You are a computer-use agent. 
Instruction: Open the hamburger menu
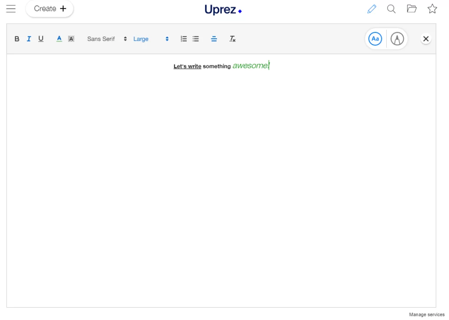tap(11, 9)
